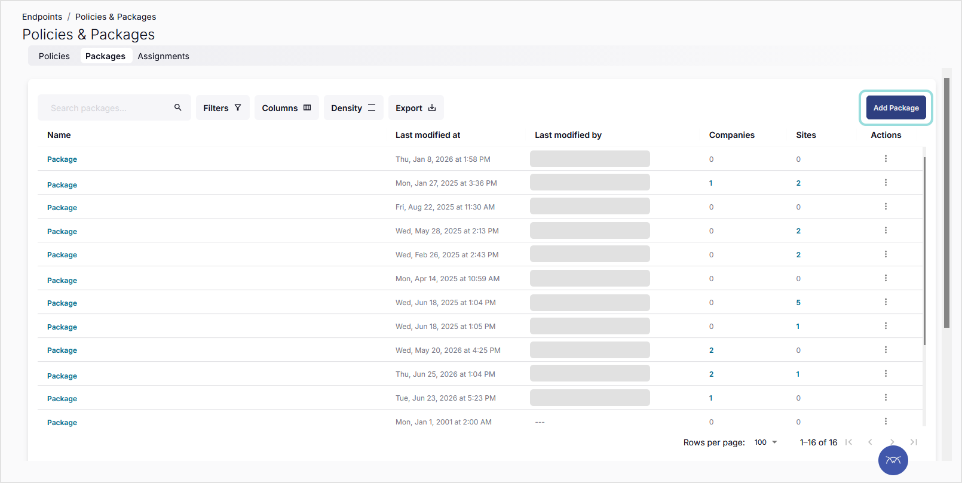The width and height of the screenshot is (962, 483).
Task: Open actions menu for Jun 23, 2026 package
Action: point(886,398)
